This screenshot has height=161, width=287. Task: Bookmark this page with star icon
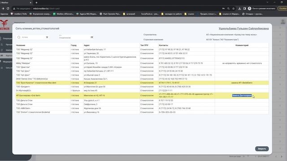233,8
